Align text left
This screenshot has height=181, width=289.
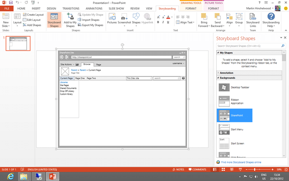(178, 17)
